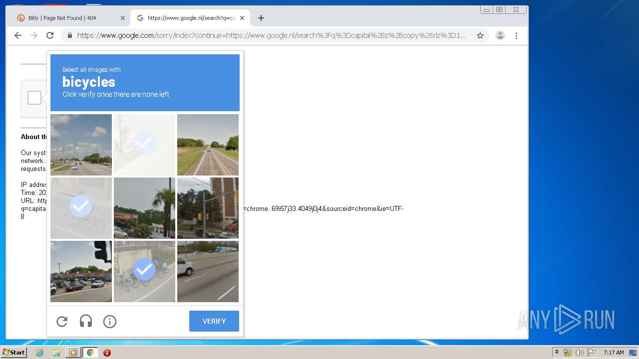Open Chrome three-dot menu
Viewport: 639px width, 359px height.
pyautogui.click(x=517, y=35)
